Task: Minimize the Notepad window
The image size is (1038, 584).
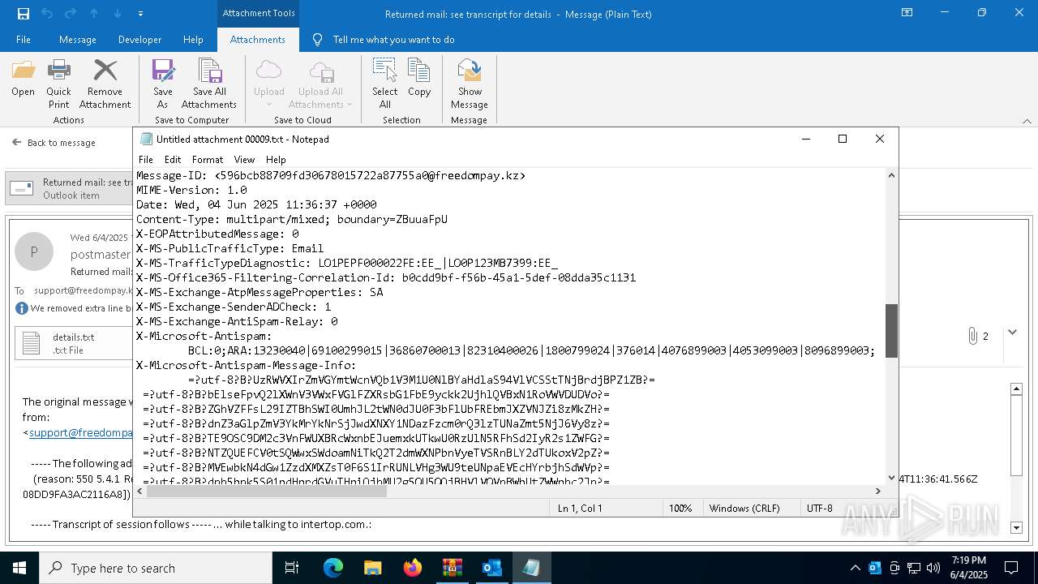Action: [x=806, y=139]
